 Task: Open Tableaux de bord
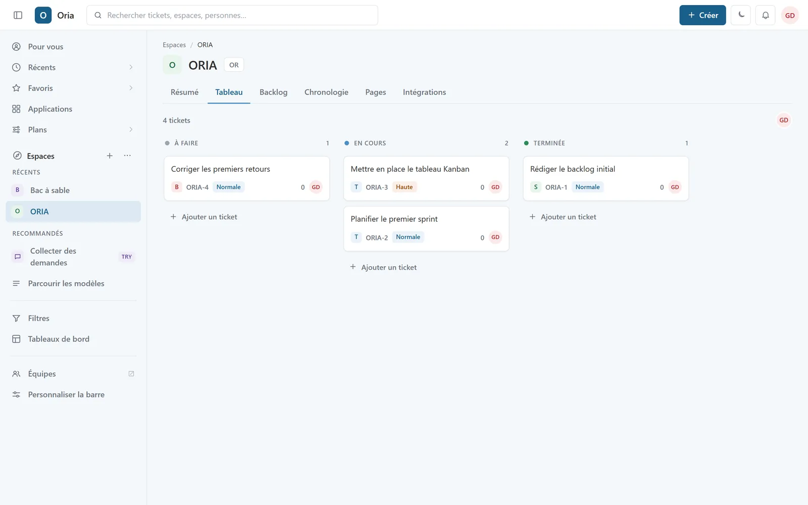point(73,339)
